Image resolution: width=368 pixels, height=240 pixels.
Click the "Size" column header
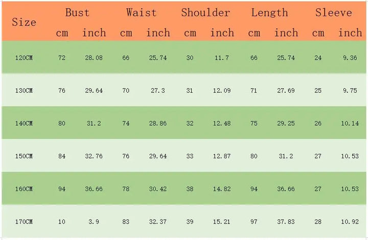coord(24,22)
